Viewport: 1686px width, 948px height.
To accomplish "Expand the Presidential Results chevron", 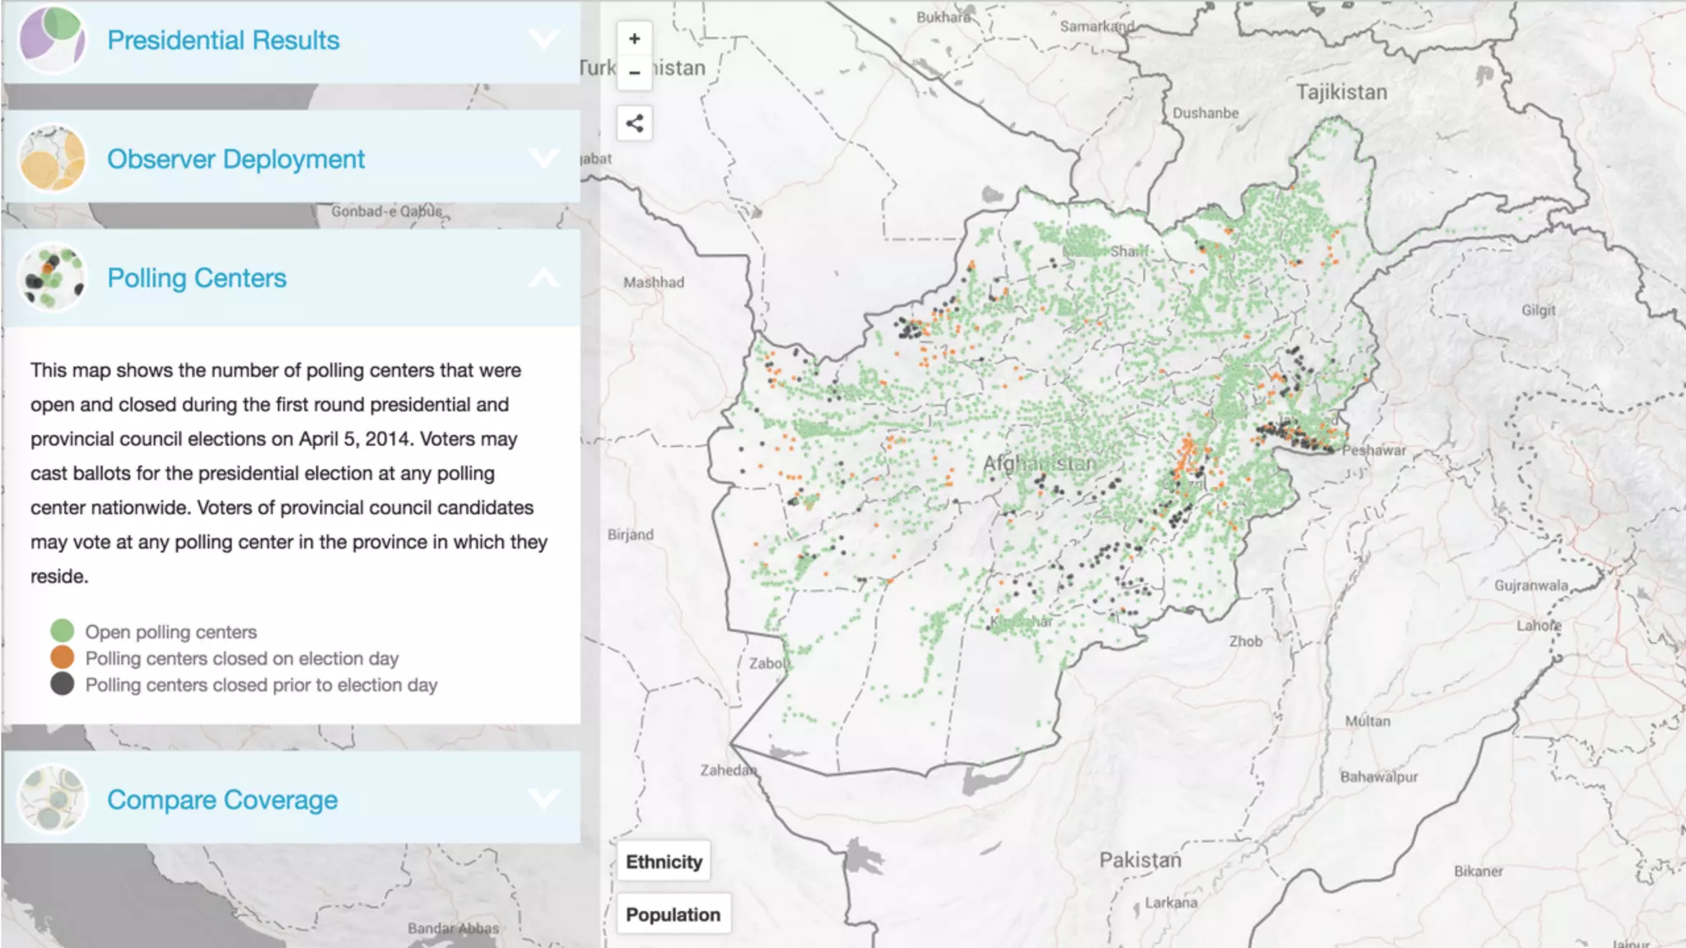I will click(543, 39).
